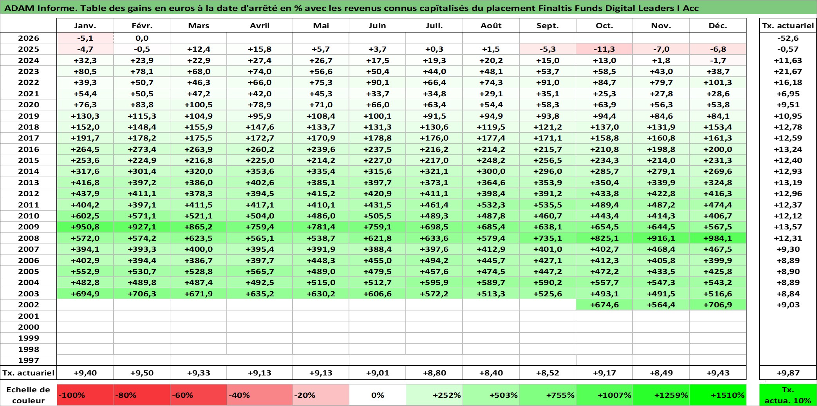Viewport: 817px width, 406px height.
Task: Click cell value +353,6 in 2014 row
Action: point(259,171)
